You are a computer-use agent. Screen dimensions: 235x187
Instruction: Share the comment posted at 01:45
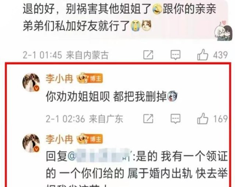[x=148, y=55]
